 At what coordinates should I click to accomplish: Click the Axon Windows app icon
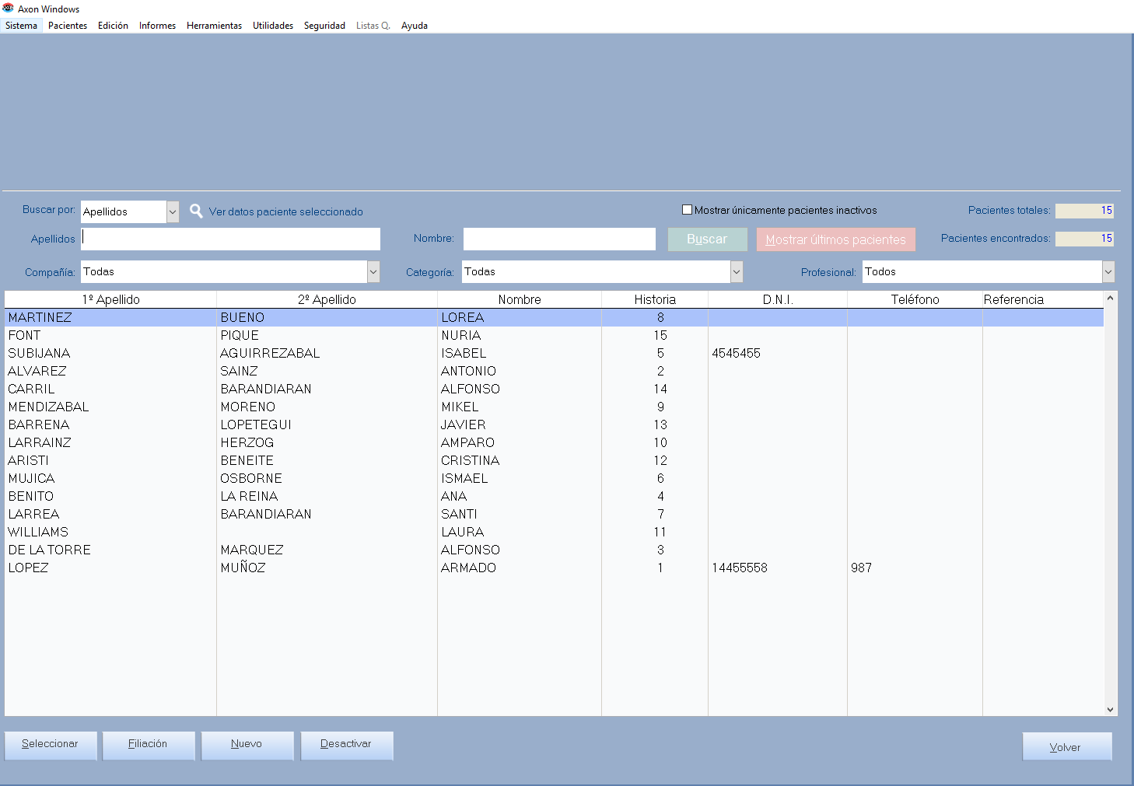point(9,9)
